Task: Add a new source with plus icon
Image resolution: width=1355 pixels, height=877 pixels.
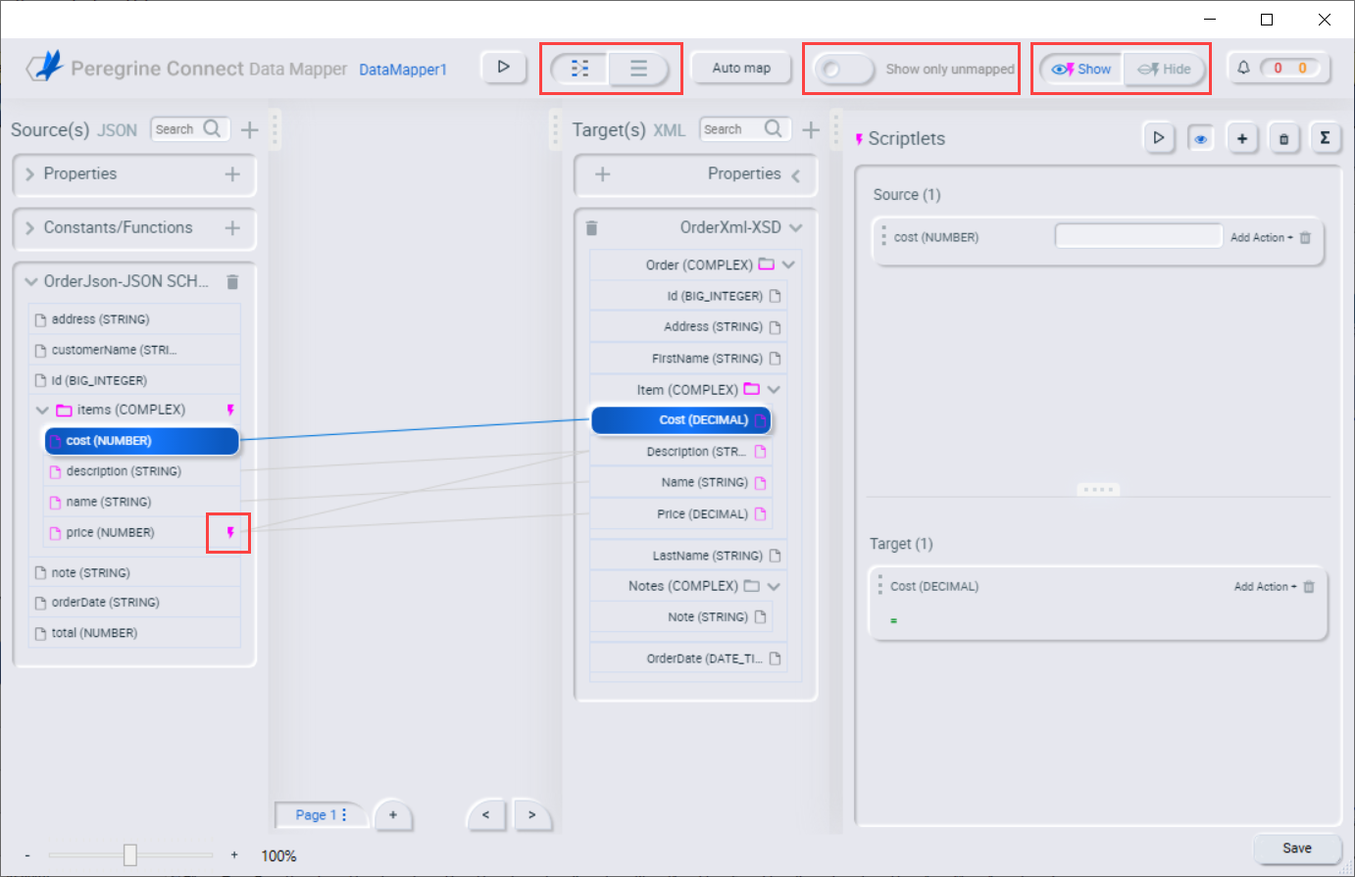Action: pyautogui.click(x=250, y=129)
